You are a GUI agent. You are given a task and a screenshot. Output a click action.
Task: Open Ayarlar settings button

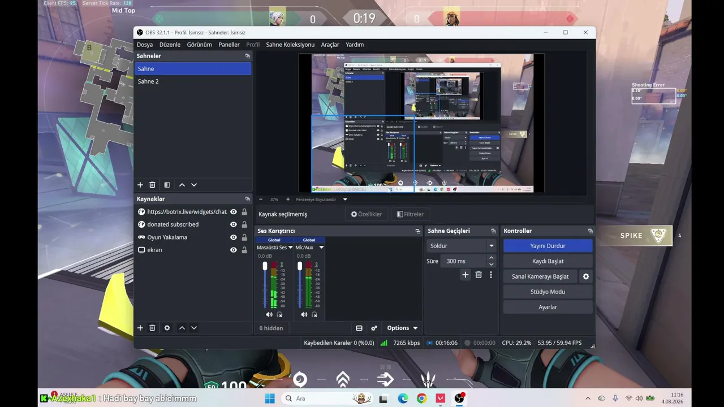(548, 307)
